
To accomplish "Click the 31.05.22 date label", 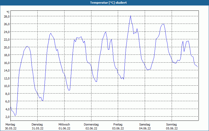I will [38, 128].
